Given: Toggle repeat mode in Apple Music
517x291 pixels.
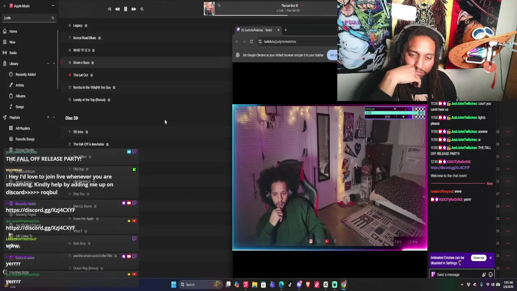Looking at the screenshot, I should 142,9.
